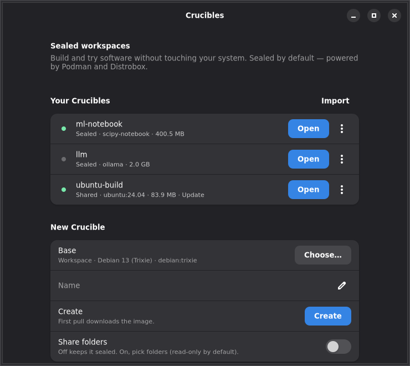The image size is (410, 366).
Task: Select the ubuntu-build row title
Action: pos(99,185)
